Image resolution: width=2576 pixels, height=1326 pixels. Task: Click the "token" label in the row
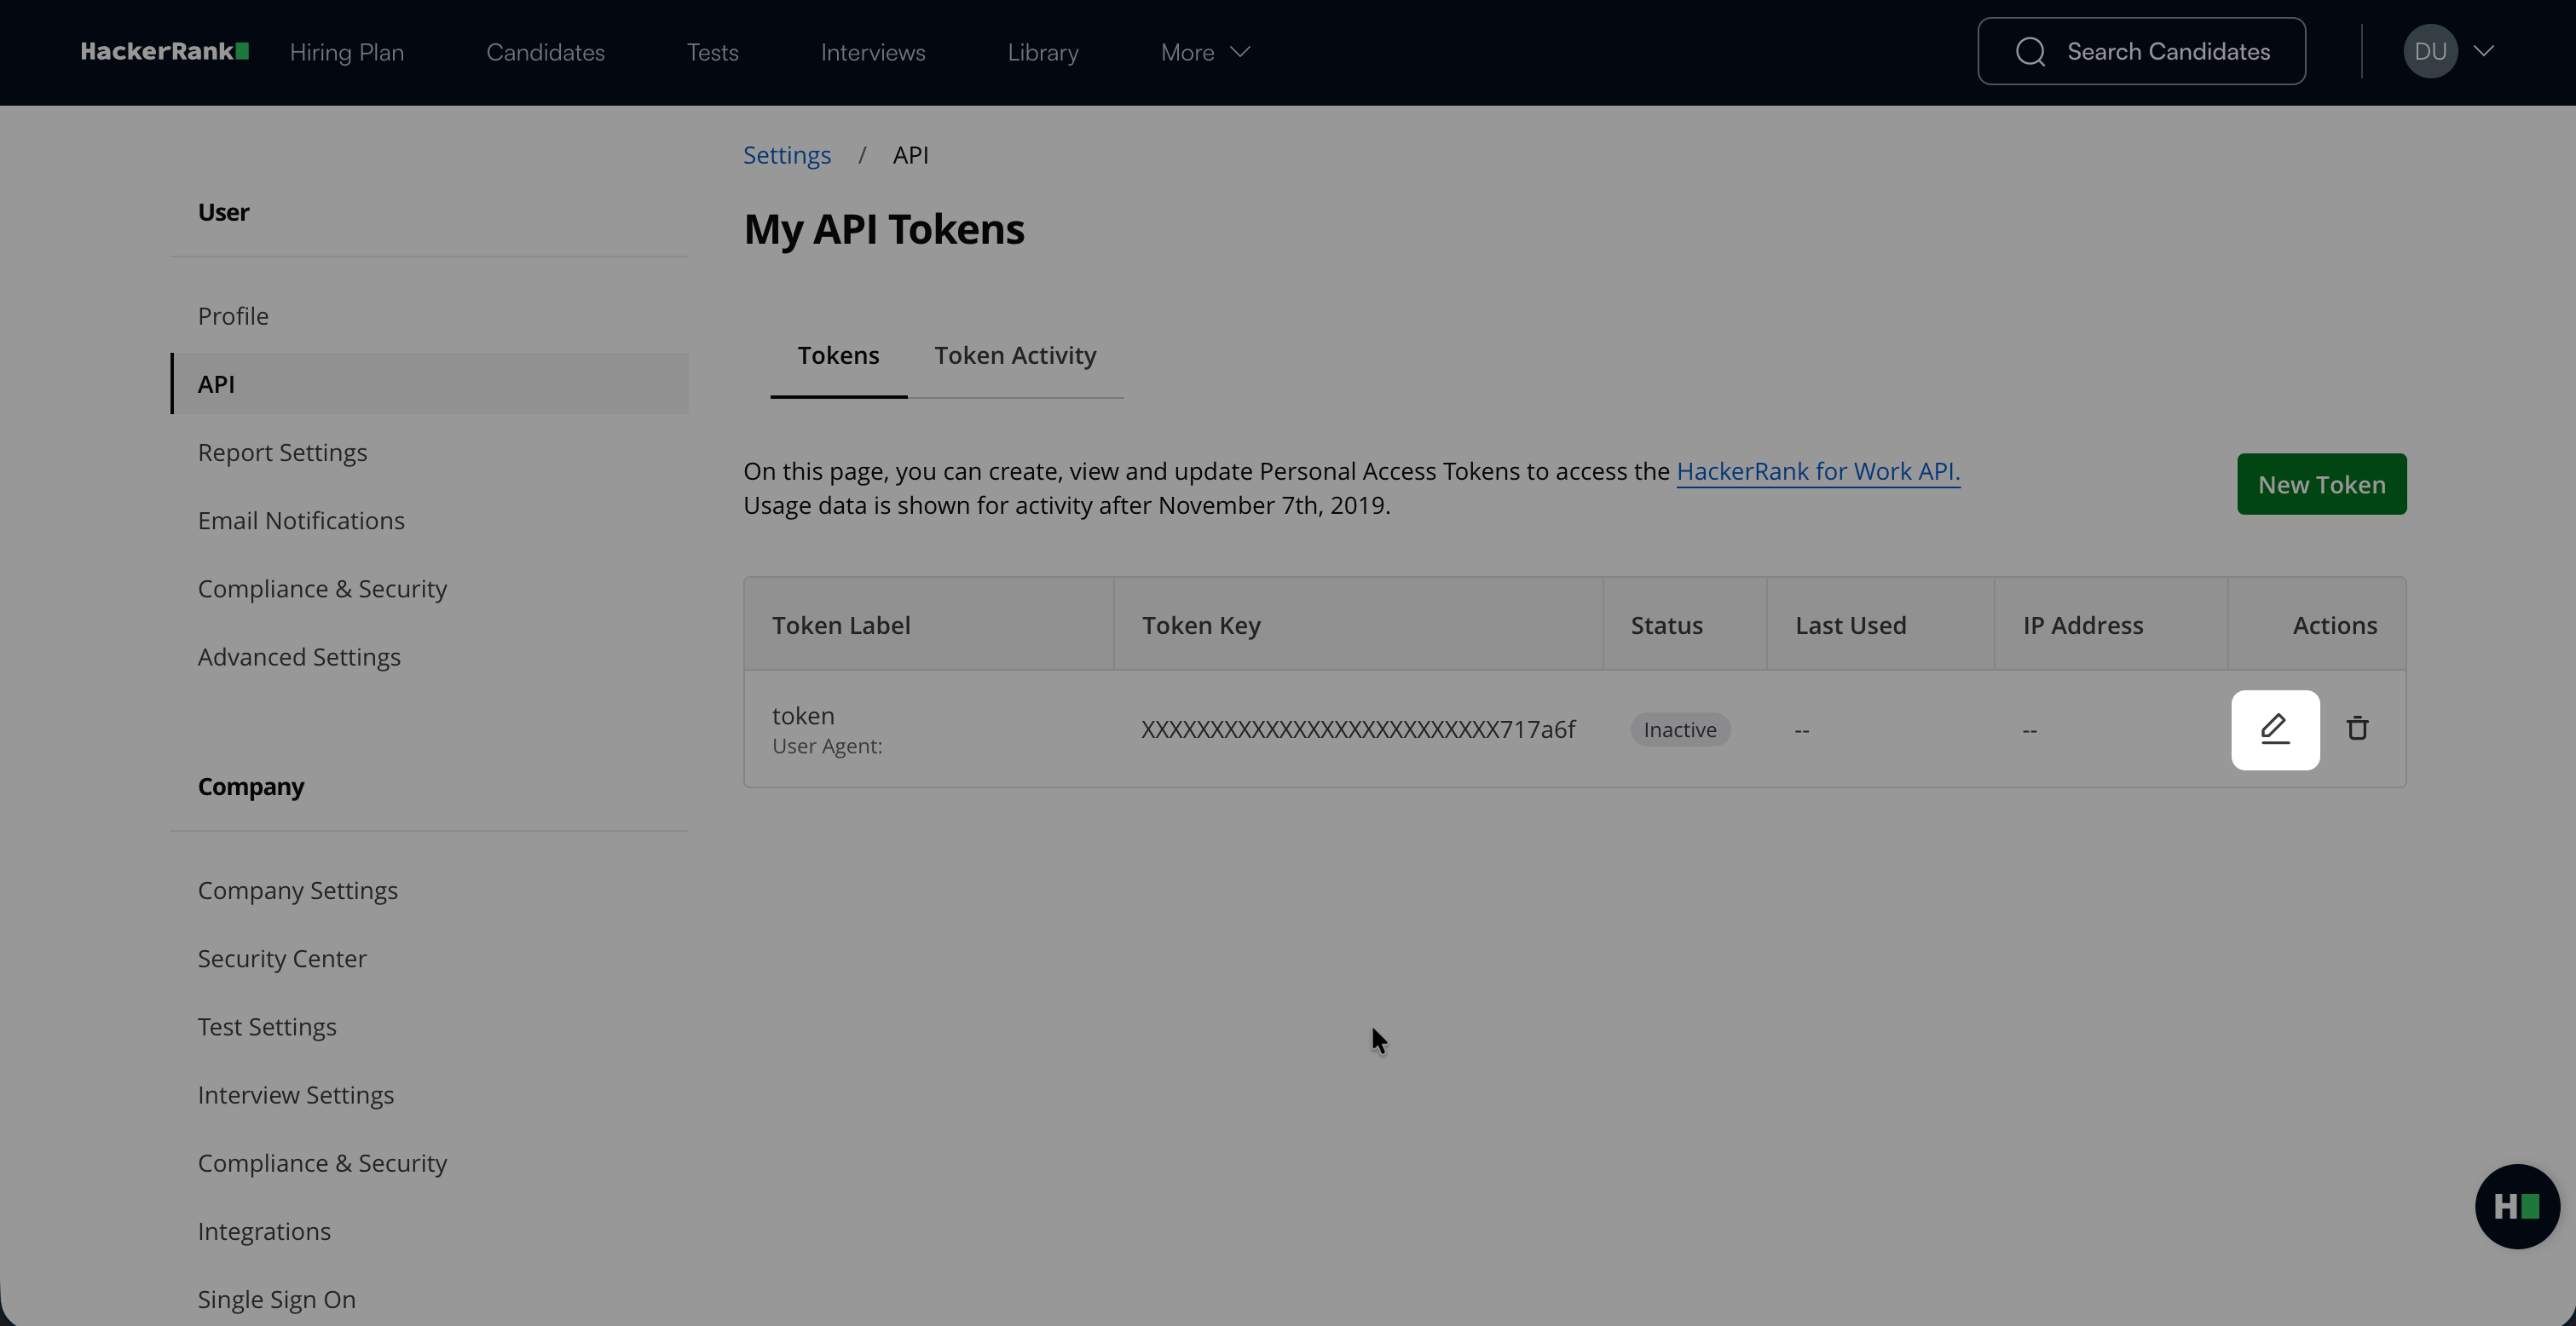click(803, 715)
